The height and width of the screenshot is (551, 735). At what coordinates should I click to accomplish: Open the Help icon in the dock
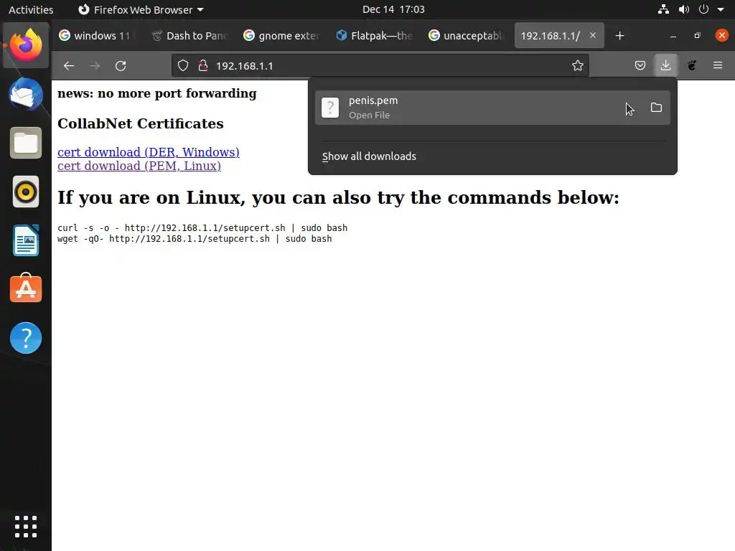pos(26,338)
